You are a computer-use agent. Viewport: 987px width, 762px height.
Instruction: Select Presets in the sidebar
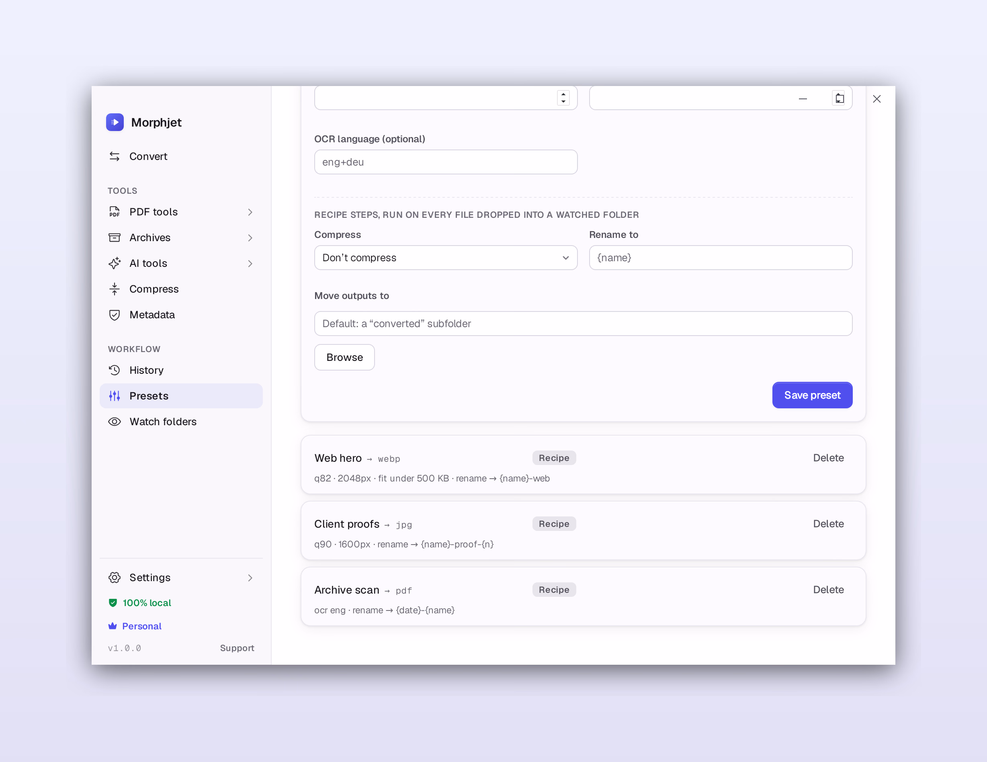click(181, 396)
